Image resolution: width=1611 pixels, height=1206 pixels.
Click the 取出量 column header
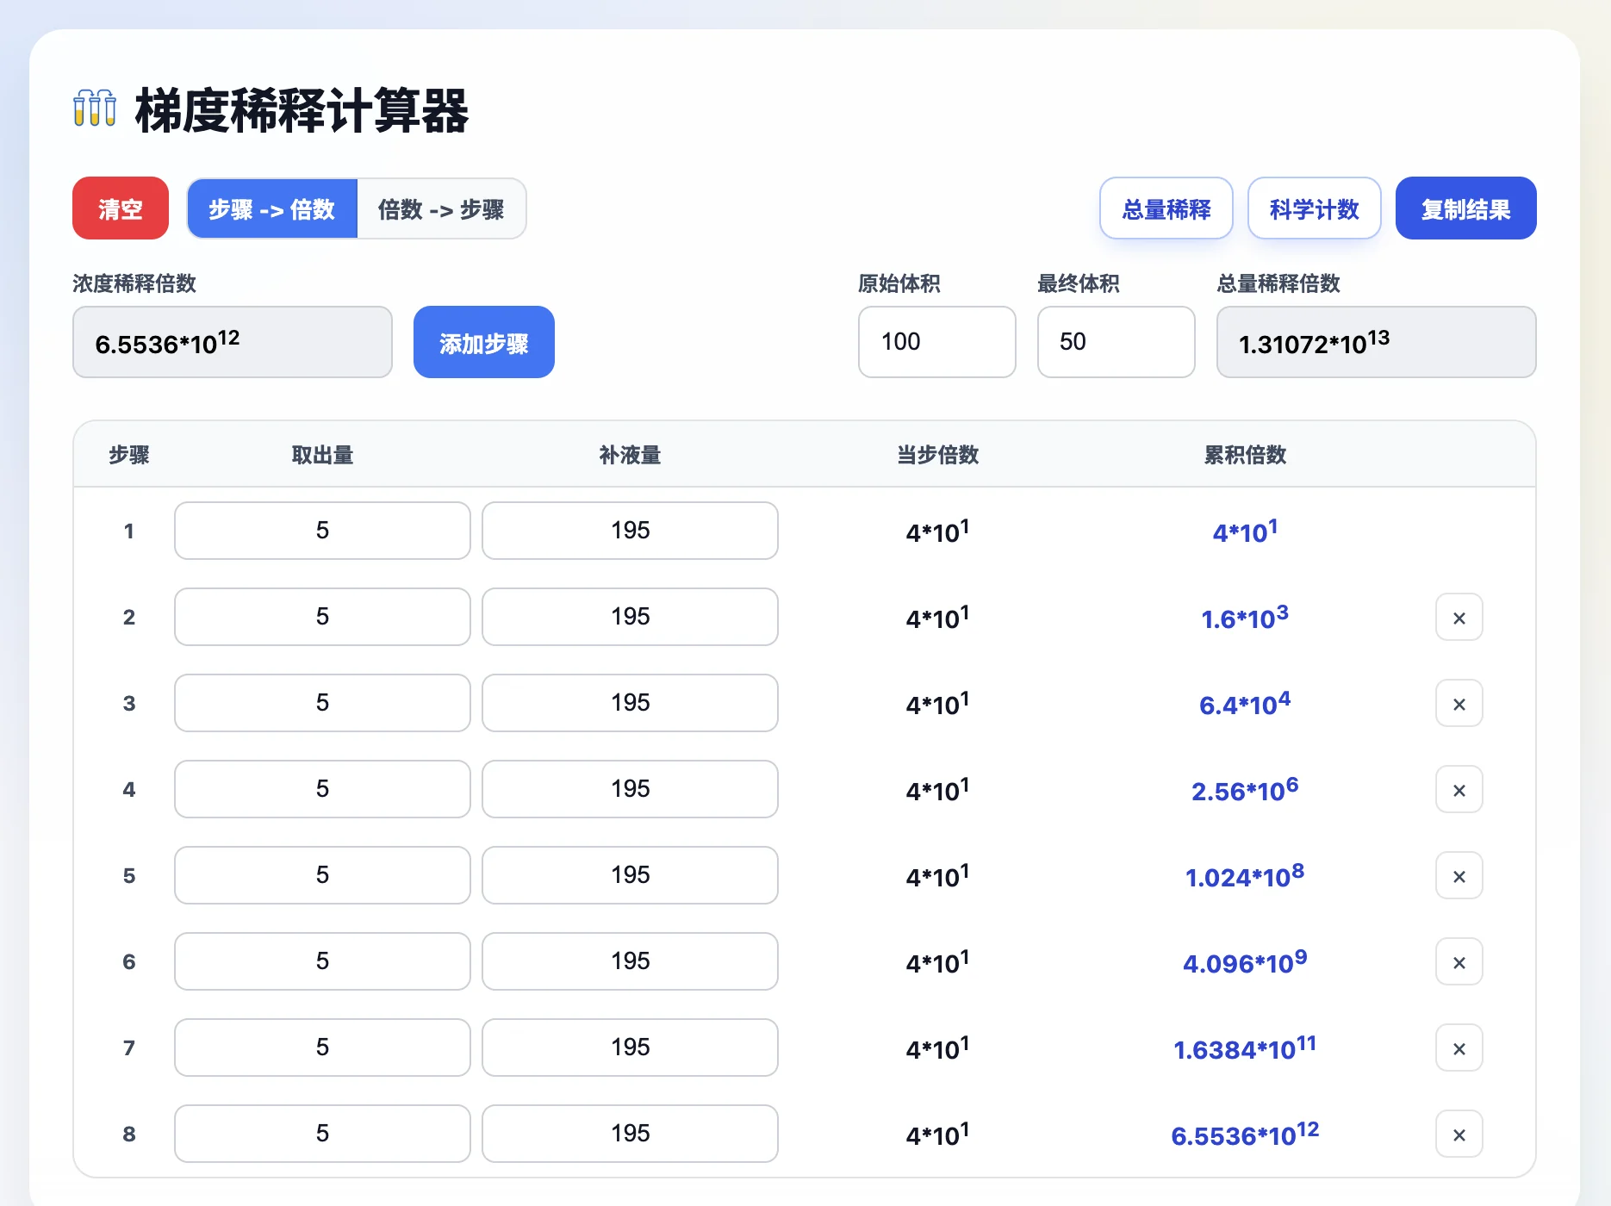coord(322,455)
